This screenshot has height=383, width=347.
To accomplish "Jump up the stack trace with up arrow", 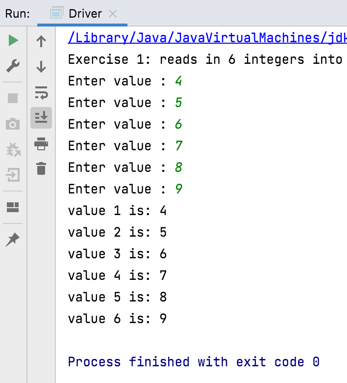I will (41, 41).
